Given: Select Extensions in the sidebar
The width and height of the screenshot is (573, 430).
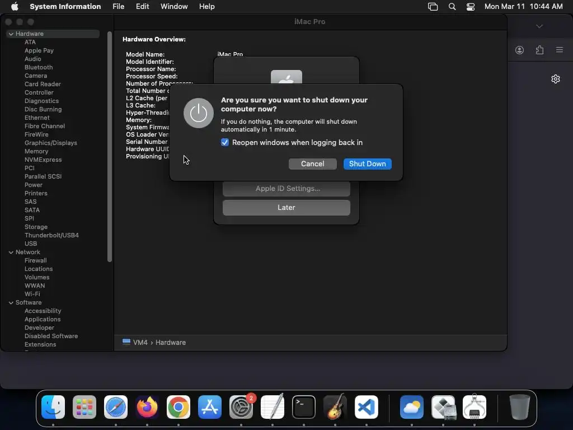Looking at the screenshot, I should [x=40, y=345].
